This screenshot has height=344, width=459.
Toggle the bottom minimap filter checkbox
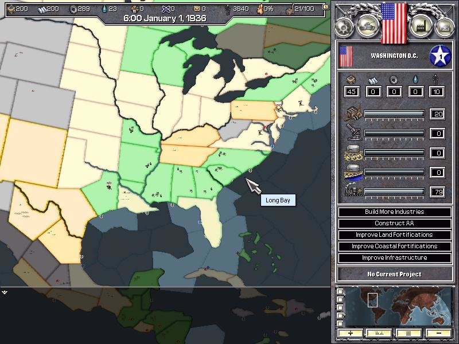tap(340, 323)
